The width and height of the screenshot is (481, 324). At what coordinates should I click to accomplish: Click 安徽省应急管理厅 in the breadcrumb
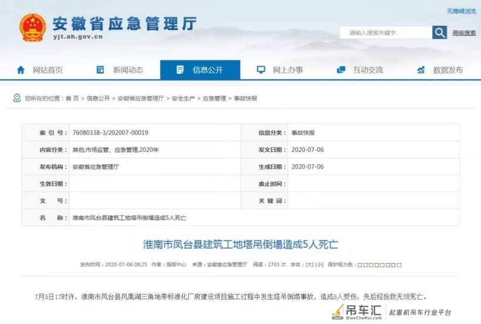point(141,98)
